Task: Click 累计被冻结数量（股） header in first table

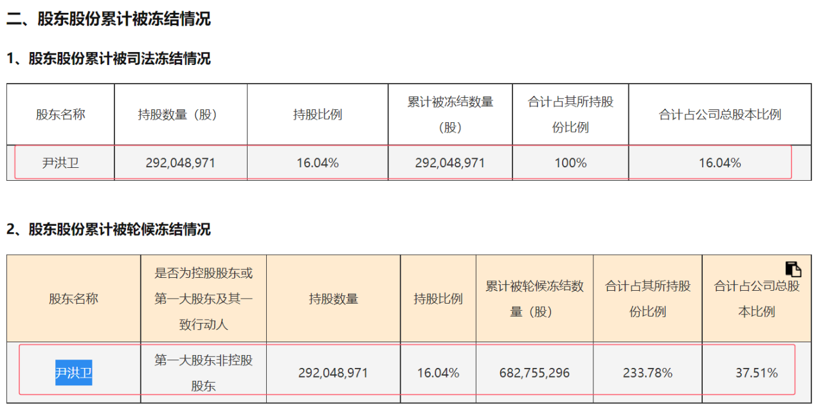Action: coord(450,115)
